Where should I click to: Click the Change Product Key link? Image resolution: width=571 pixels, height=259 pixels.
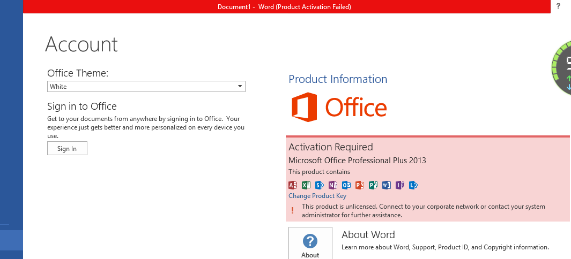[317, 196]
